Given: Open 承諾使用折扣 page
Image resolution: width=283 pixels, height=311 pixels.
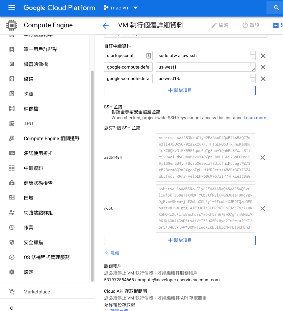Looking at the screenshot, I should pos(38,153).
